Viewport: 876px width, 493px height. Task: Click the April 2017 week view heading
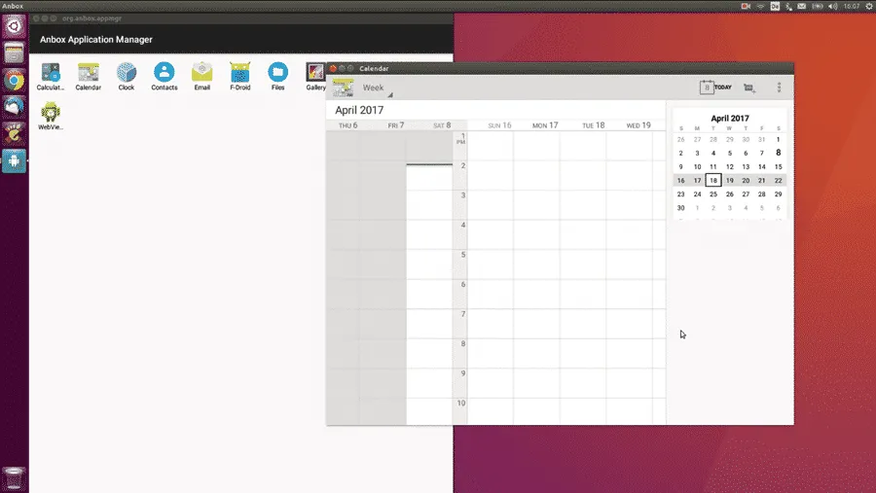359,110
